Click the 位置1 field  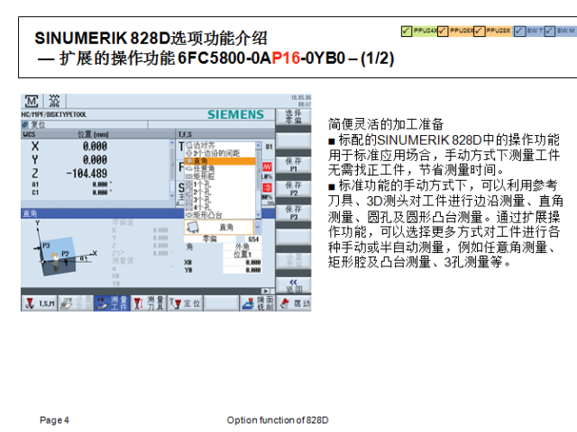tap(243, 254)
